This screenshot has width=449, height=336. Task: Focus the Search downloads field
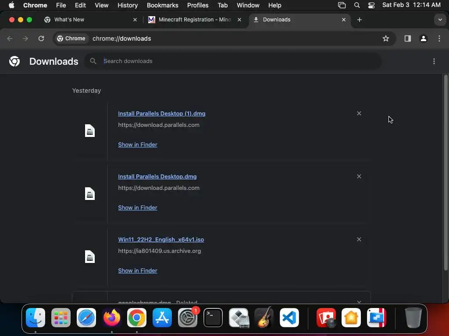tap(232, 61)
